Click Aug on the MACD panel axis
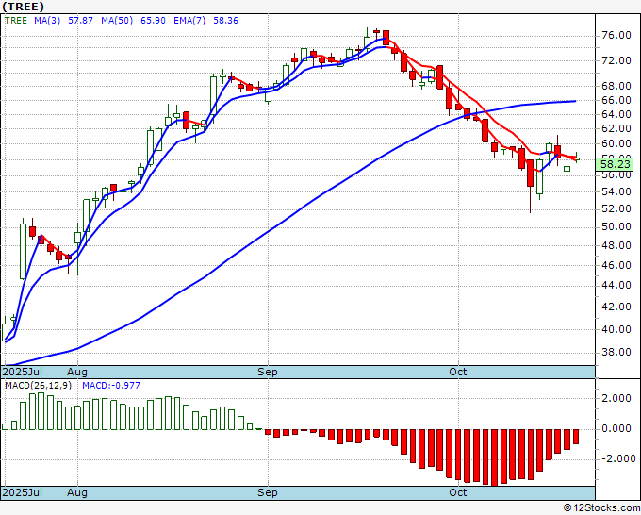 pos(77,492)
